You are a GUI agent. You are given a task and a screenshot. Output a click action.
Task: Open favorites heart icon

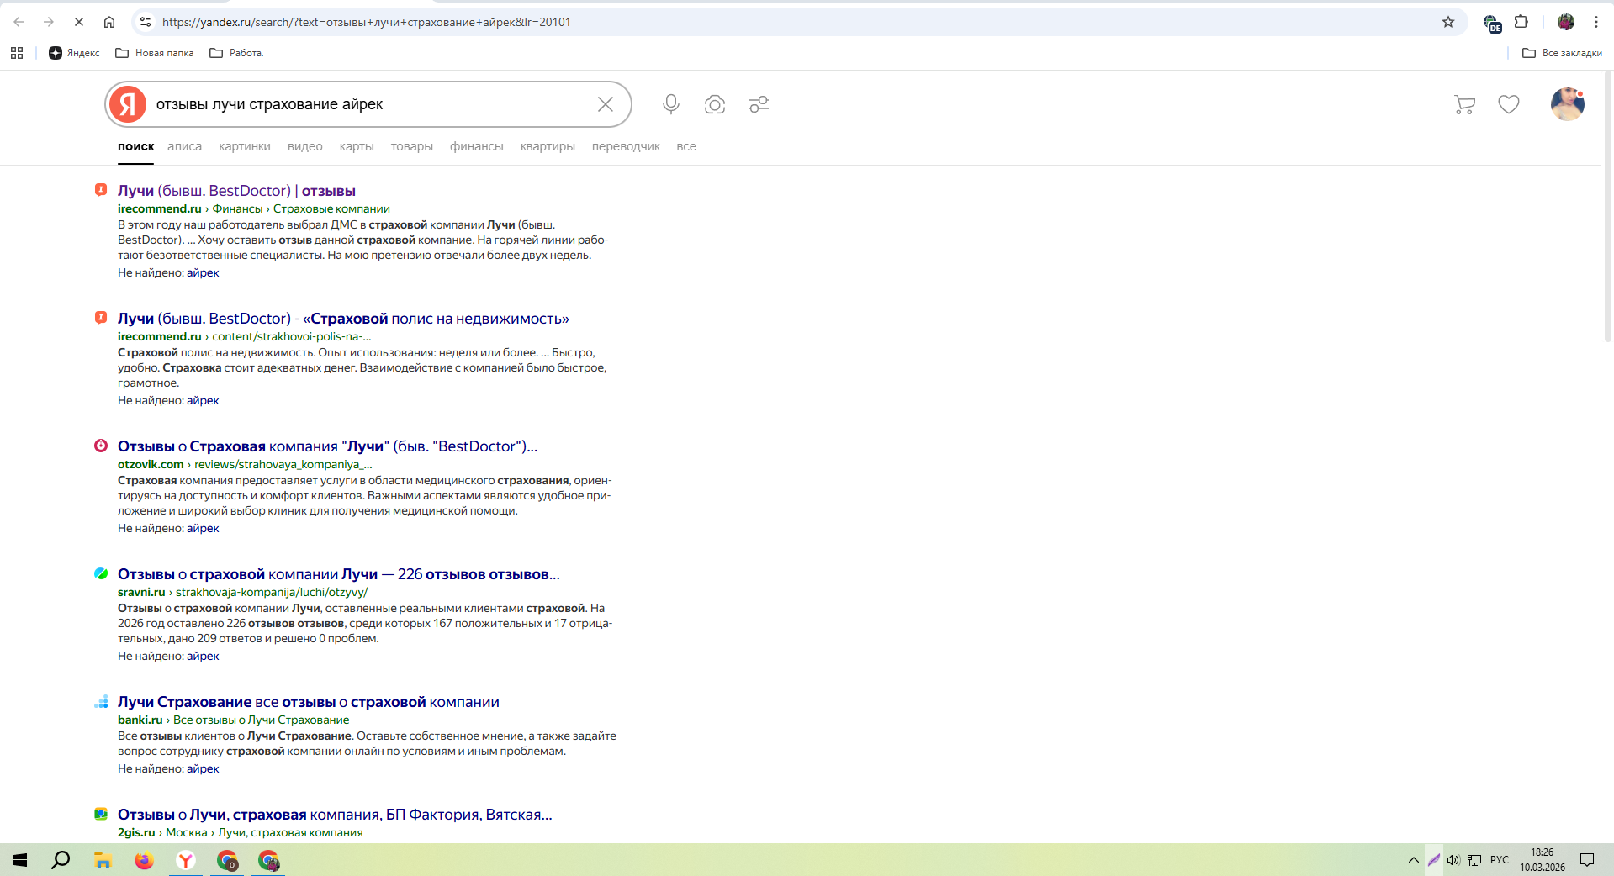[x=1508, y=104]
